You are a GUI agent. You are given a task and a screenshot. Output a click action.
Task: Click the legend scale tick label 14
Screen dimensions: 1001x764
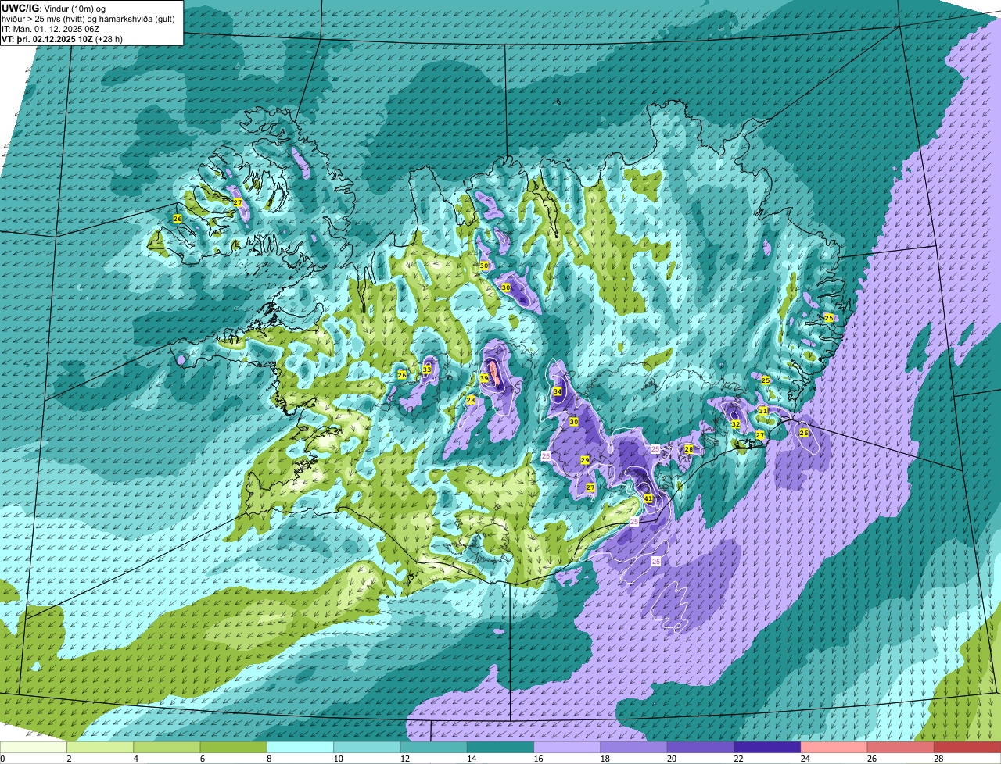point(470,759)
